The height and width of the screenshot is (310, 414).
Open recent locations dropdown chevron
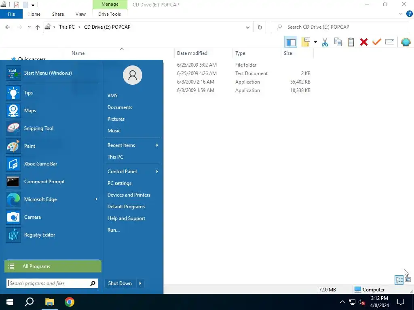click(x=29, y=27)
